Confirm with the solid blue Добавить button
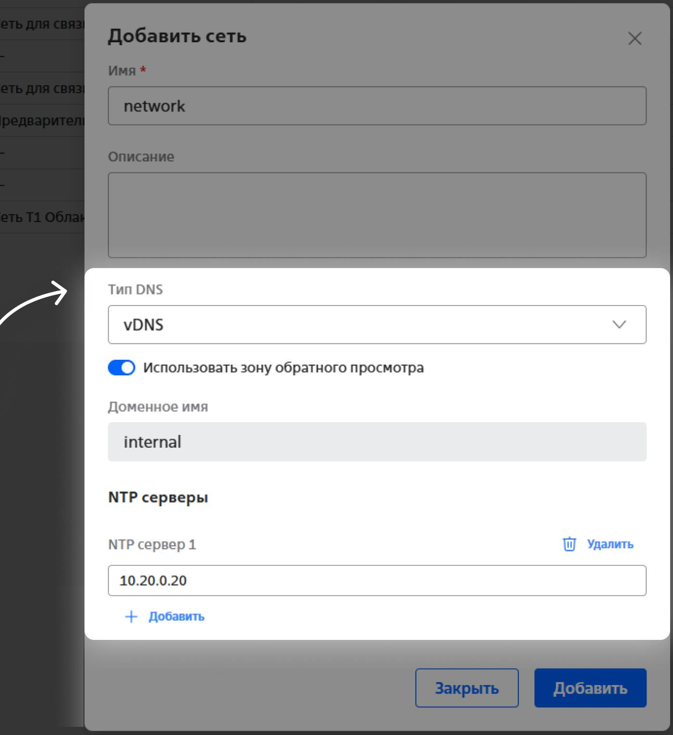 tap(590, 688)
